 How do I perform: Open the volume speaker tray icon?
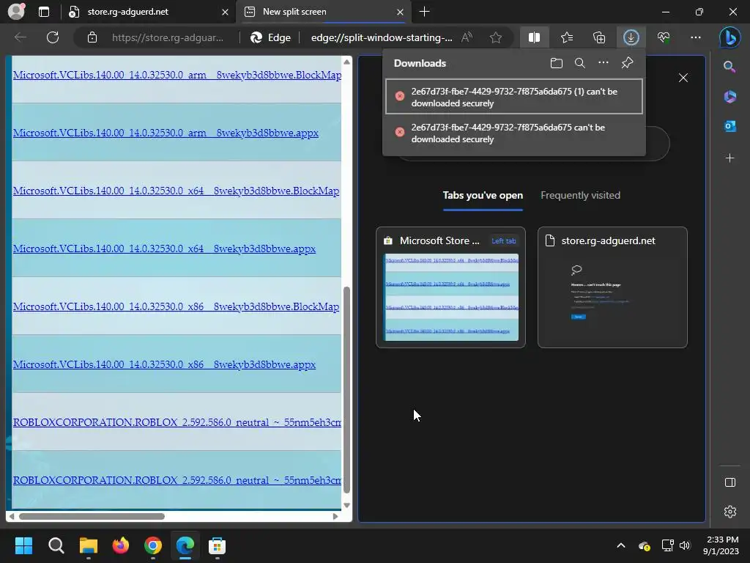pos(685,545)
